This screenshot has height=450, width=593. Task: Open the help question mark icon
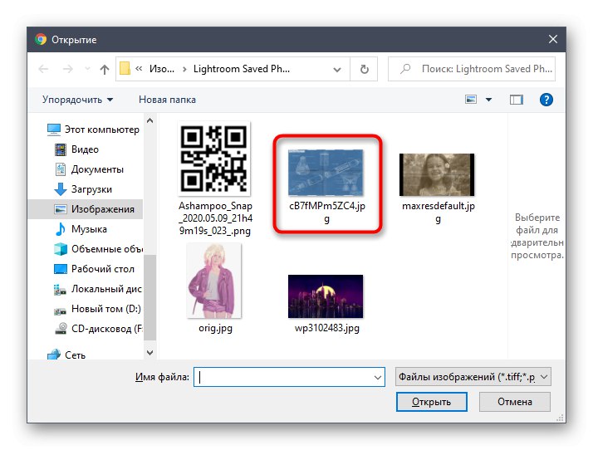546,100
